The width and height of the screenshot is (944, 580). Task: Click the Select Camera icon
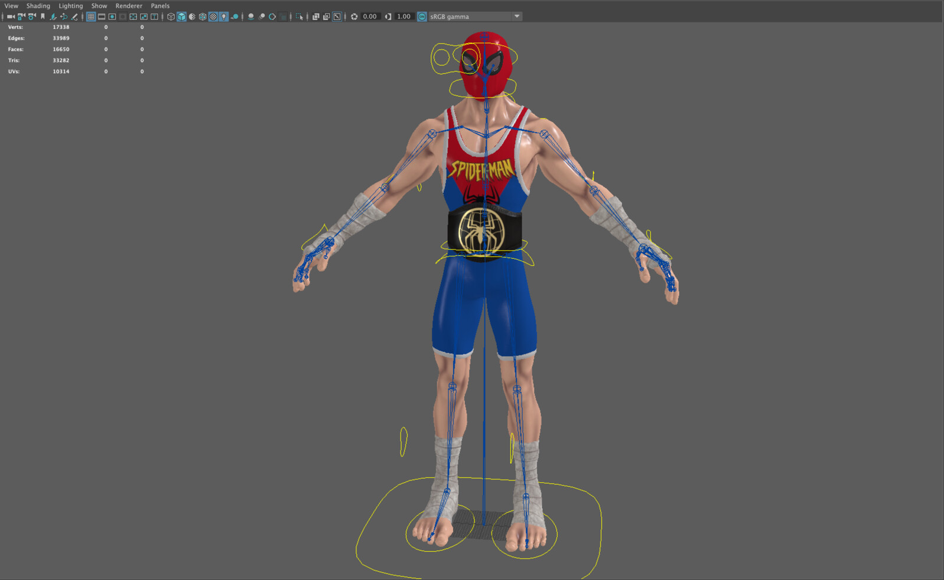11,17
